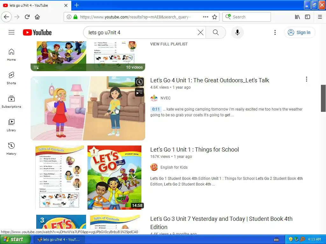Open page actions ellipsis in address bar

(206, 17)
